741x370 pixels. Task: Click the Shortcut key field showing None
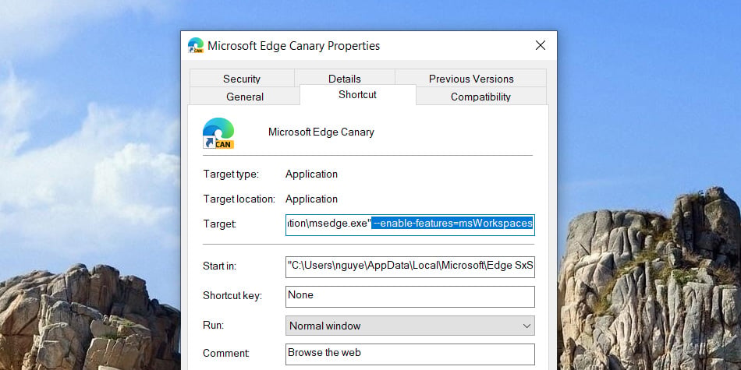tap(409, 296)
